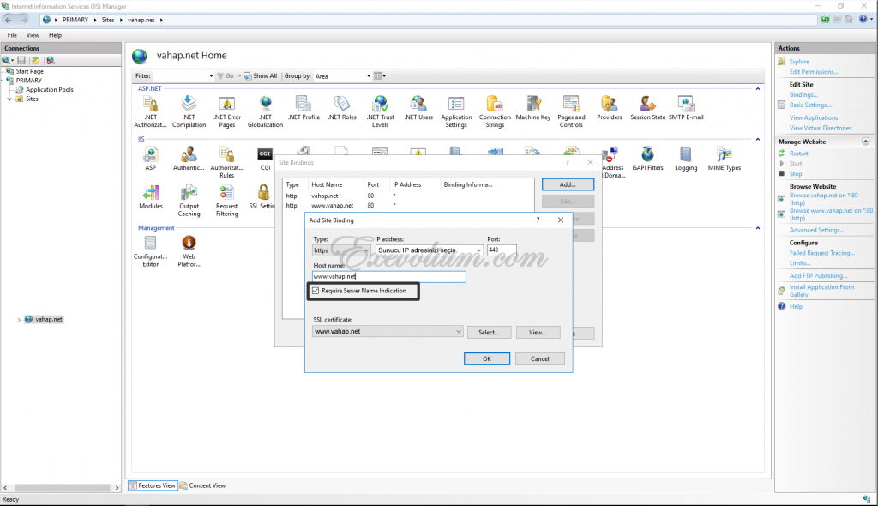Click the Select... certificate button
The height and width of the screenshot is (506, 878).
[x=489, y=332]
